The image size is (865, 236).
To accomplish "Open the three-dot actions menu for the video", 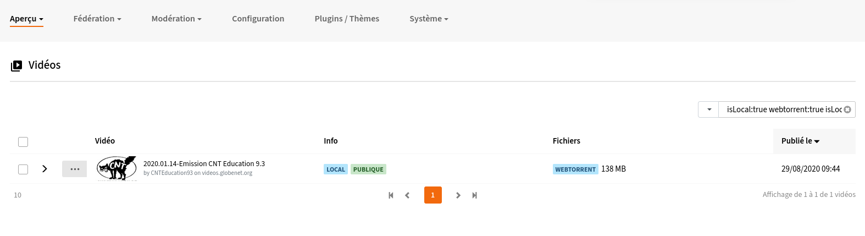I will pos(75,169).
